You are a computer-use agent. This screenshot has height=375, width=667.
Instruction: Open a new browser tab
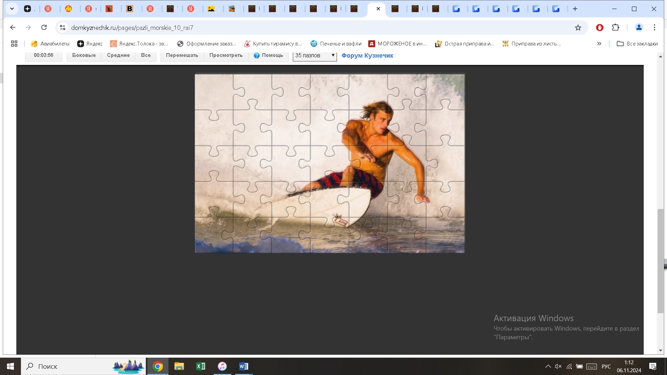point(575,9)
